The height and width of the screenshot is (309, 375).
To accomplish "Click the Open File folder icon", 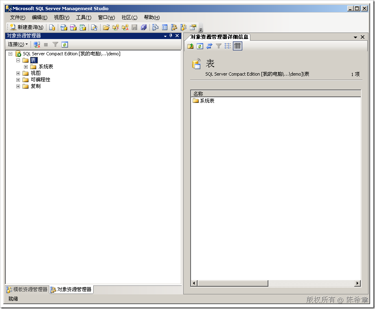I will coord(106,28).
